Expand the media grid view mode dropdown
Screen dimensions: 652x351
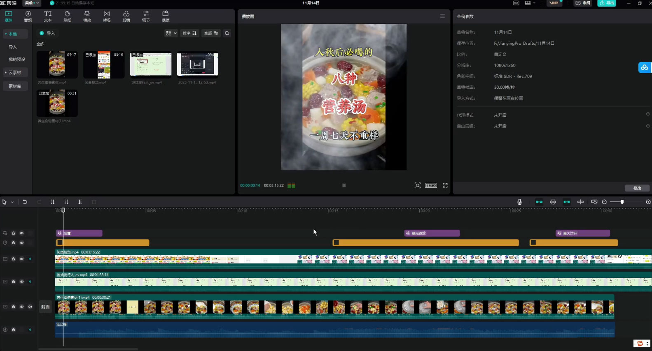tap(171, 33)
